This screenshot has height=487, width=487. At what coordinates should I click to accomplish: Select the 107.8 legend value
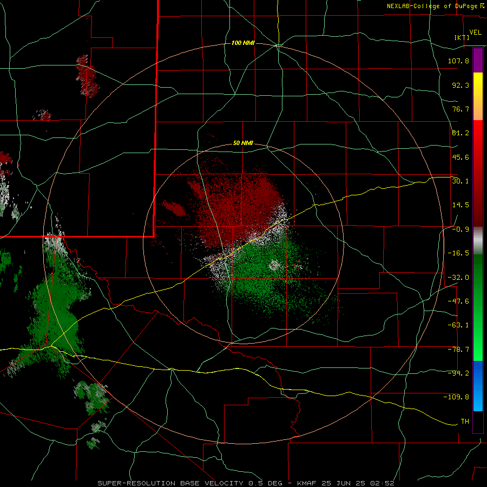pos(458,61)
